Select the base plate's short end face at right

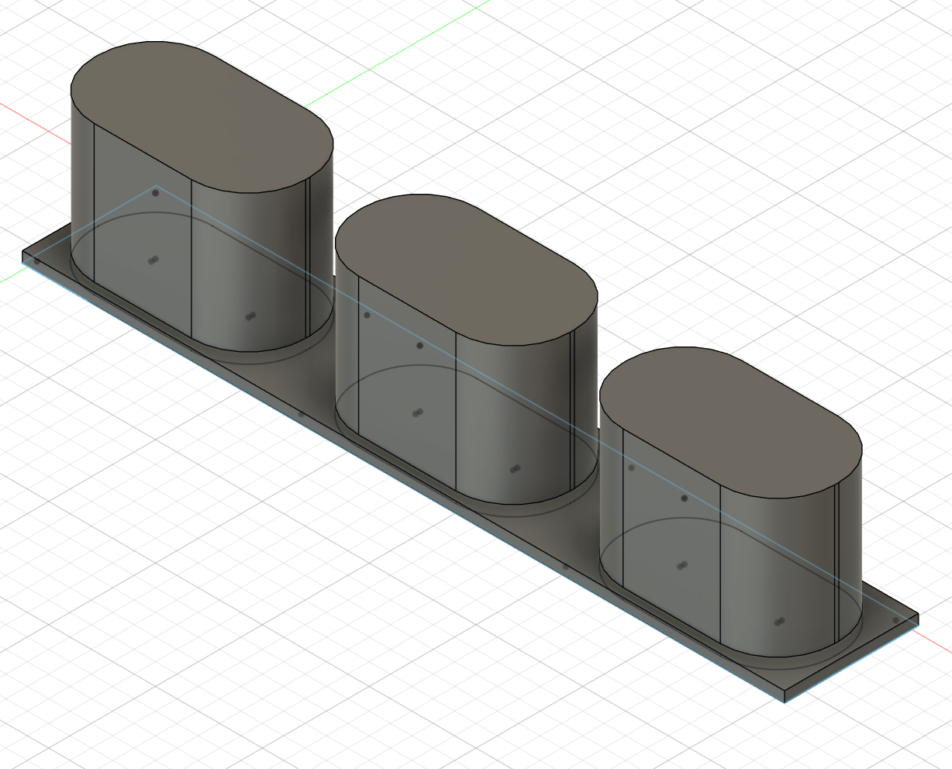(851, 658)
